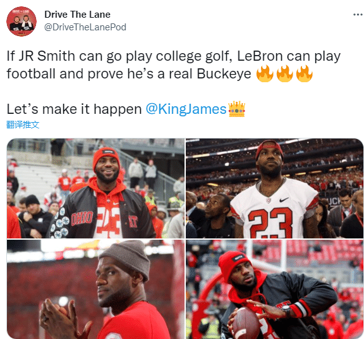This screenshot has width=364, height=339.
Task: Follow the @KingJames mention link
Action: 186,109
